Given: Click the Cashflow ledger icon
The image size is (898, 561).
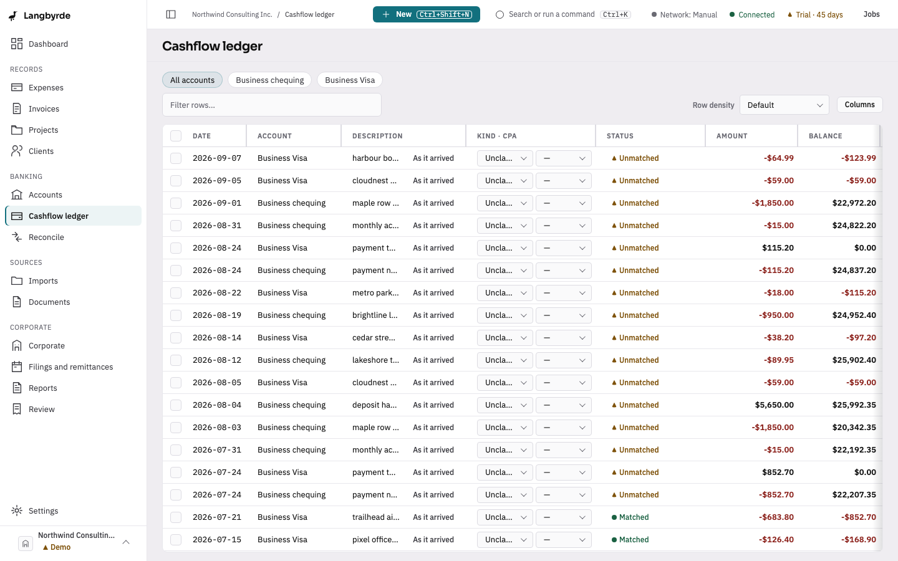Looking at the screenshot, I should click(17, 216).
